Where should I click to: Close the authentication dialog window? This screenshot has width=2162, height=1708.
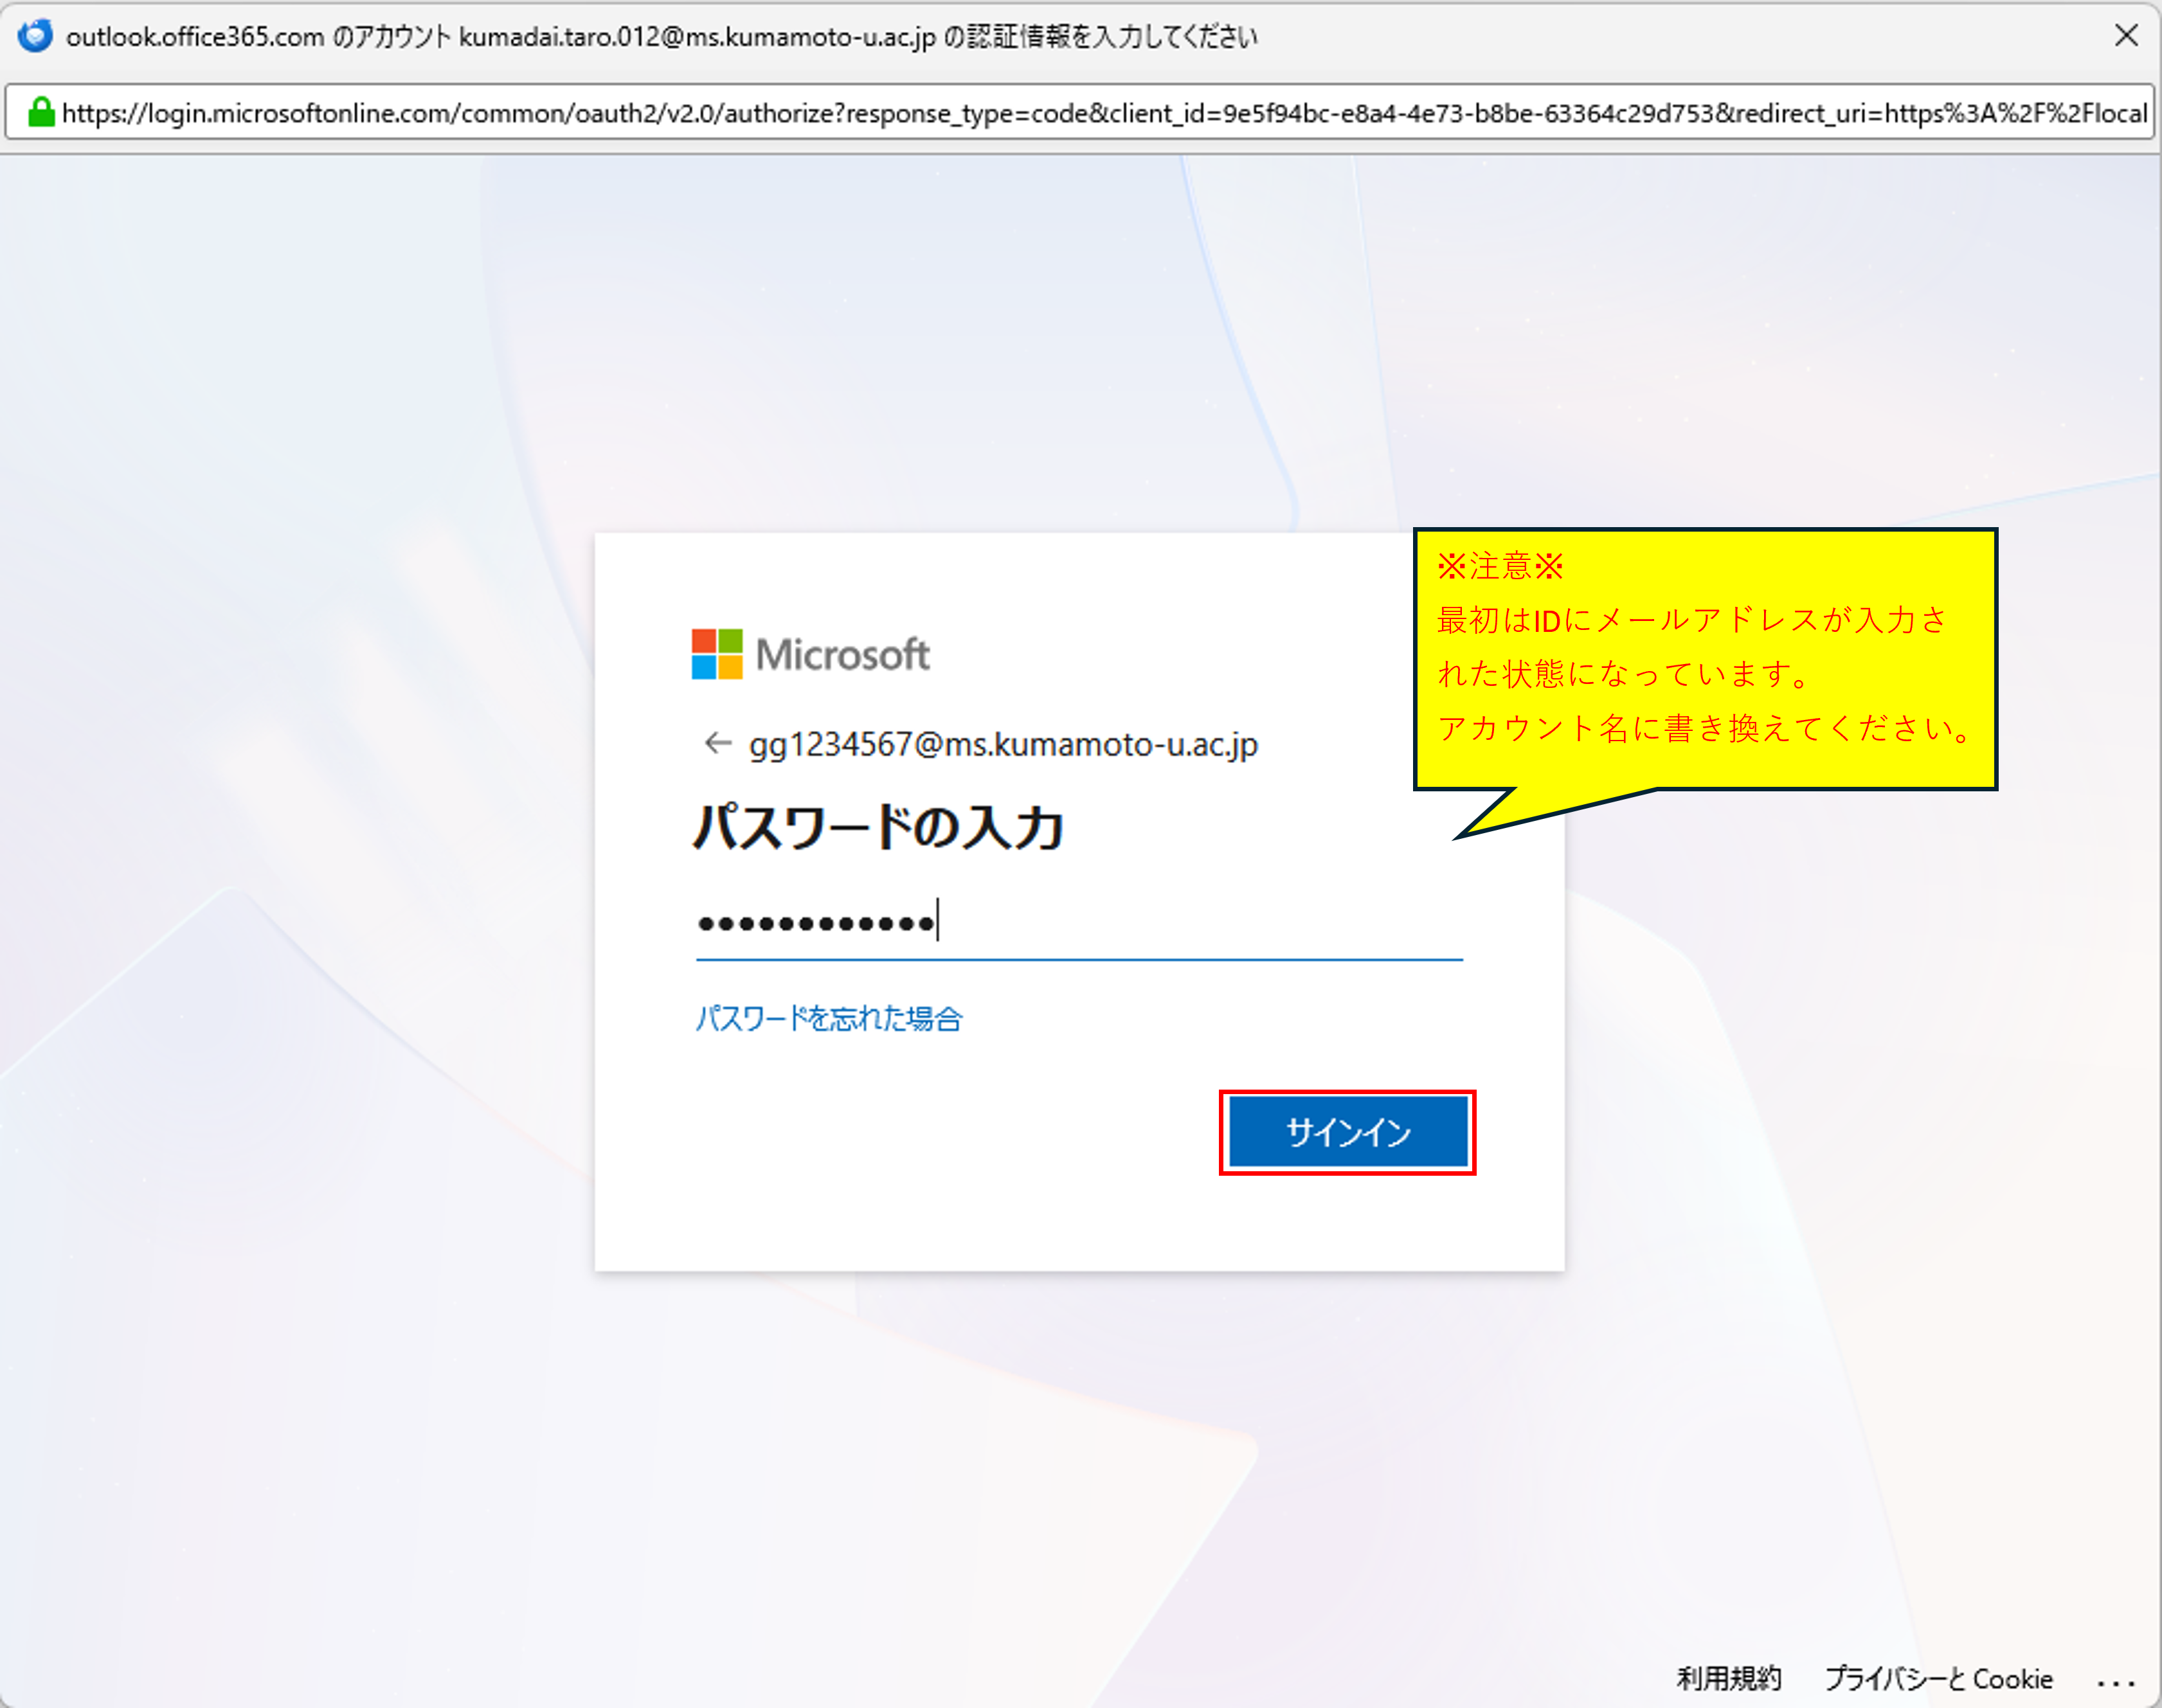tap(2126, 36)
